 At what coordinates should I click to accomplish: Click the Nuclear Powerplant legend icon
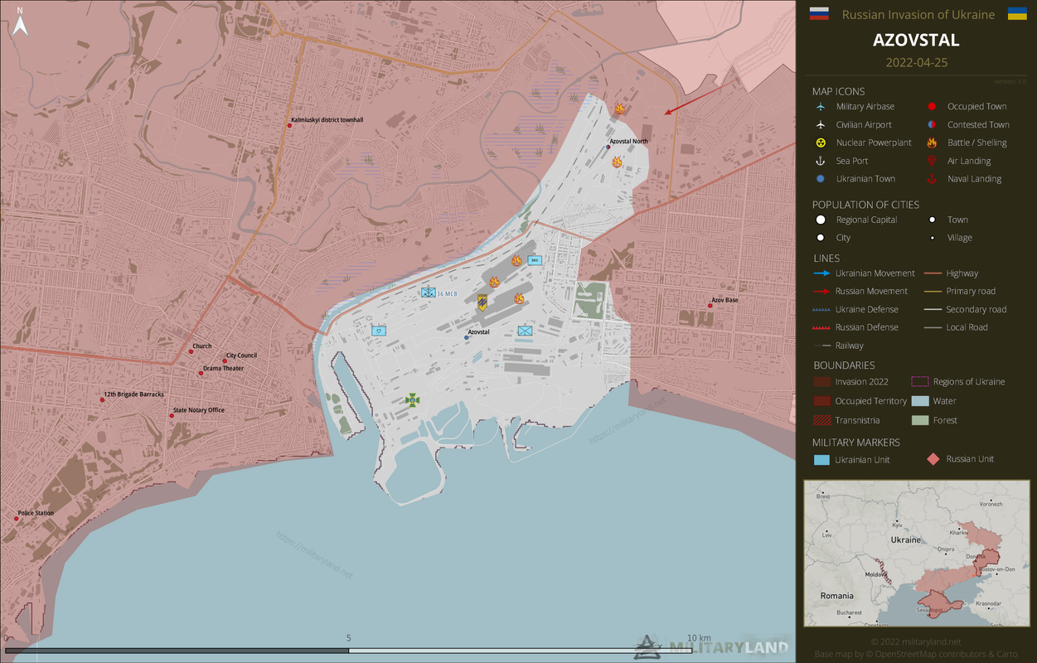click(x=821, y=143)
